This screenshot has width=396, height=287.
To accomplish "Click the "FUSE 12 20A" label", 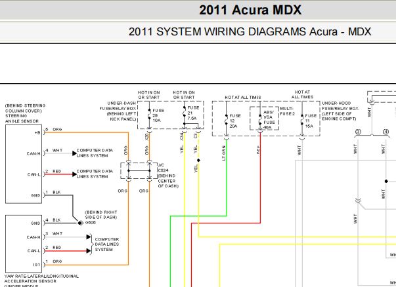I will [235, 121].
